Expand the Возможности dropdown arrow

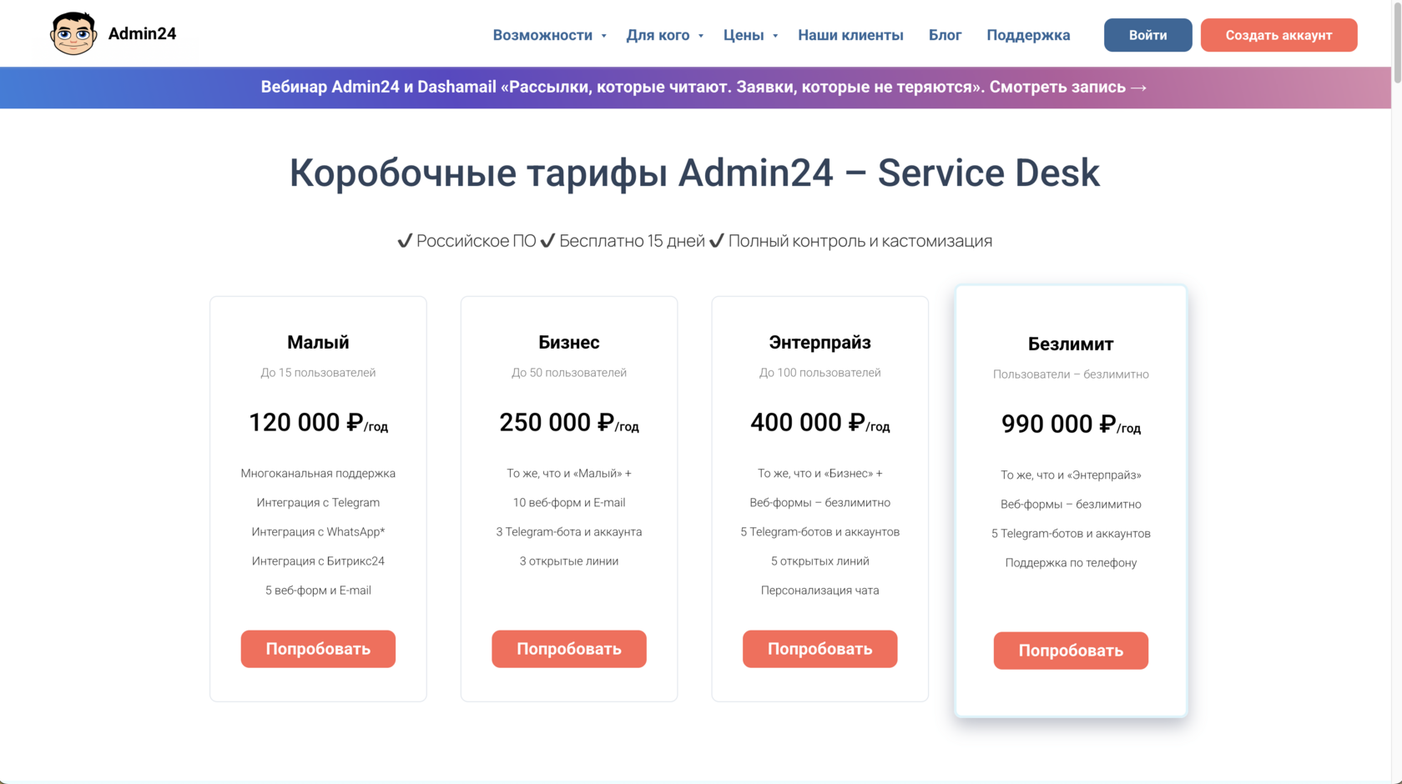[x=603, y=36]
